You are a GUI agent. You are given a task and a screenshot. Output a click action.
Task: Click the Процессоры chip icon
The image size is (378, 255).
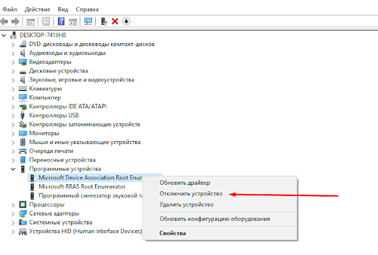click(22, 204)
